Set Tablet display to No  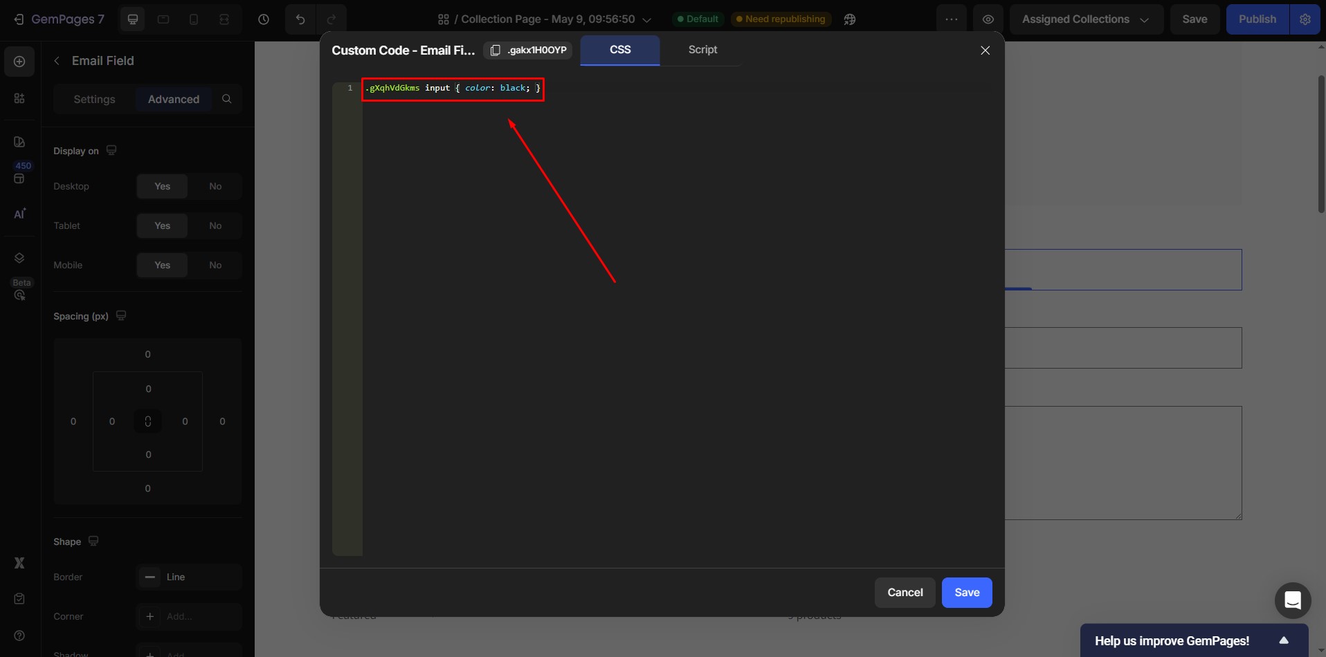[215, 225]
